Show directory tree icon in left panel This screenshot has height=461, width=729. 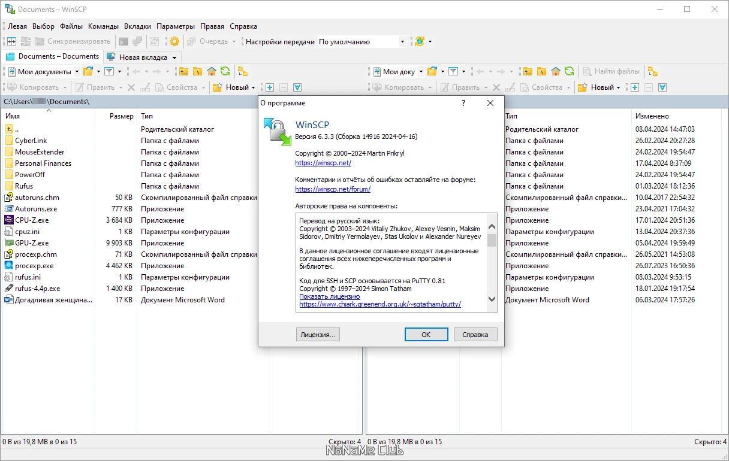coord(242,71)
